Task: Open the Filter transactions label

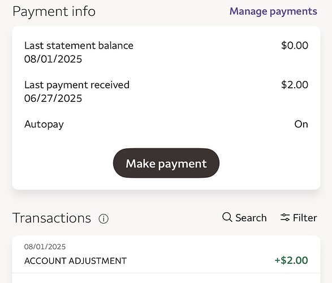Action: (x=305, y=218)
